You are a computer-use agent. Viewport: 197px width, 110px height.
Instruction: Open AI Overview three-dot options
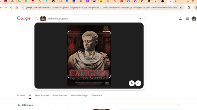[x=179, y=105]
